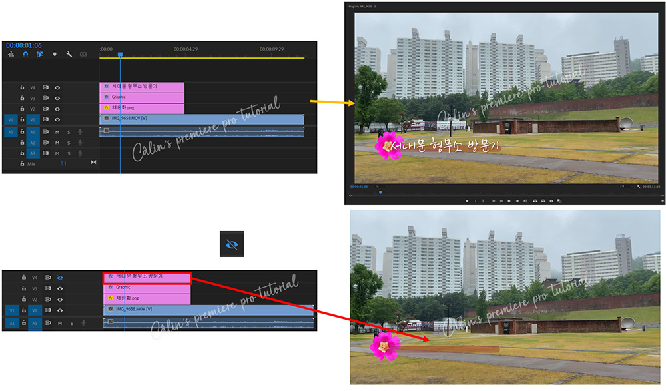Screen dimensions: 666x391
Task: Click the A2 track lock icon
Action: pyautogui.click(x=22, y=143)
